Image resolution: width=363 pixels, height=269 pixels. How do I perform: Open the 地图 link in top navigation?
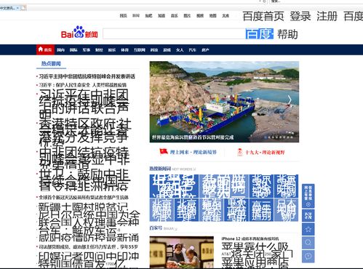[213, 15]
